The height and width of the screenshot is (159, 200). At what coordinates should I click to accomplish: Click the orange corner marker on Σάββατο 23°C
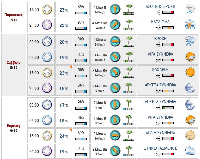click(x=70, y=67)
